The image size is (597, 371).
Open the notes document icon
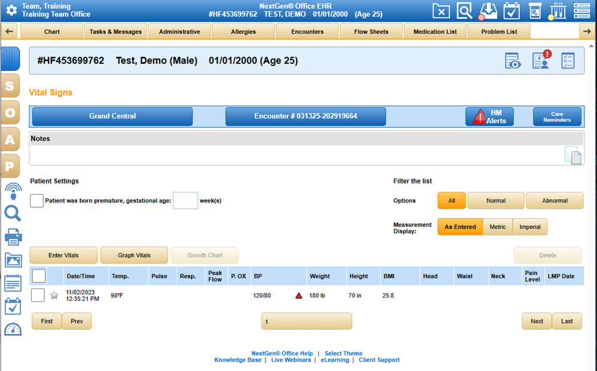click(572, 156)
